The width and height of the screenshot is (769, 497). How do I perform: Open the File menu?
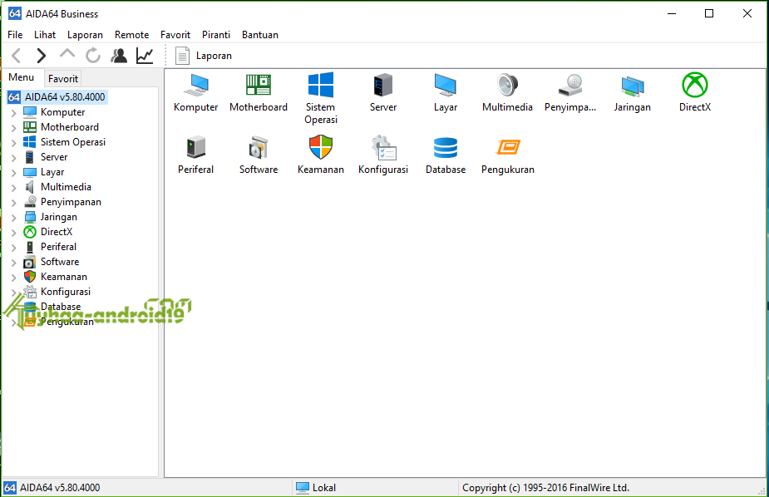click(x=15, y=35)
